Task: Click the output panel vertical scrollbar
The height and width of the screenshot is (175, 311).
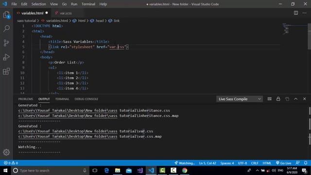Action: [x=310, y=126]
